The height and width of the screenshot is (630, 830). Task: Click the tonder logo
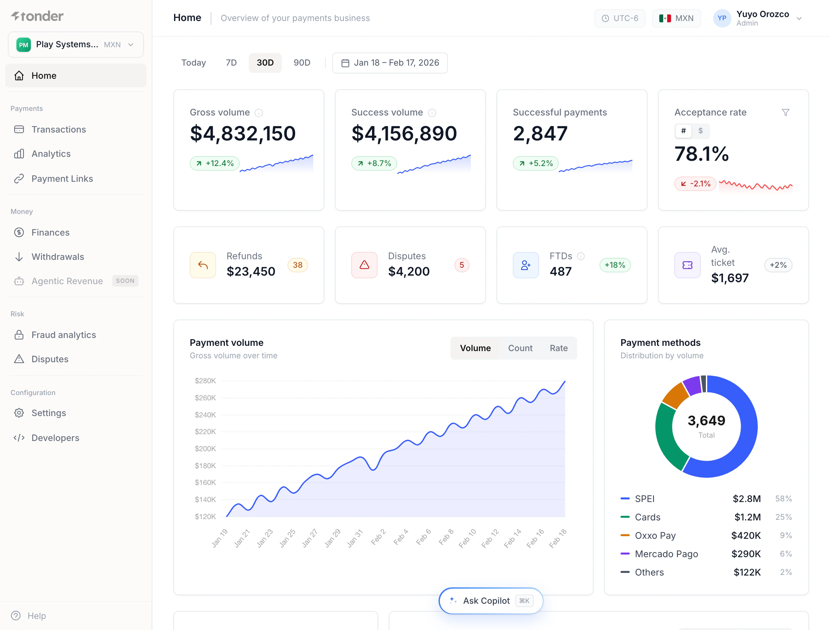click(x=37, y=16)
